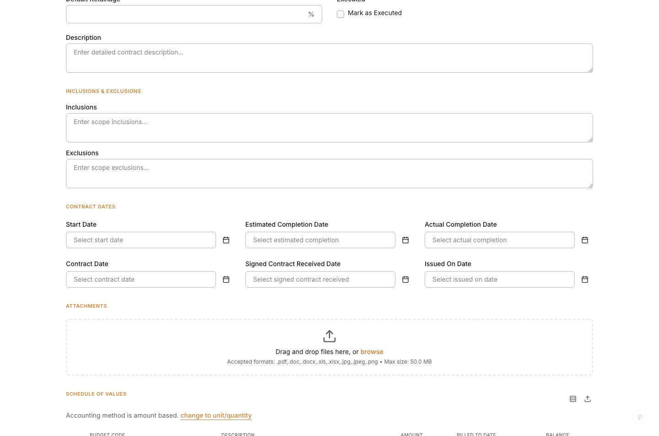Click the Select actual completion field
This screenshot has height=436, width=659.
pyautogui.click(x=500, y=240)
